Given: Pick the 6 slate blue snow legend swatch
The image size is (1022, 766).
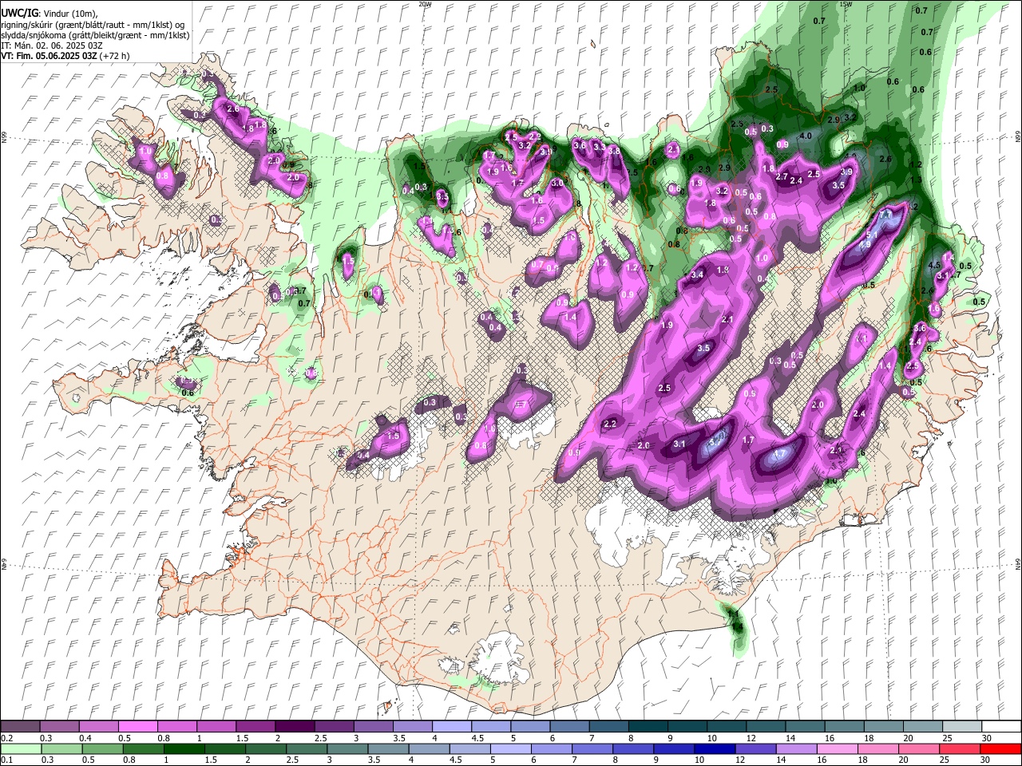Looking at the screenshot, I should pyautogui.click(x=569, y=727).
